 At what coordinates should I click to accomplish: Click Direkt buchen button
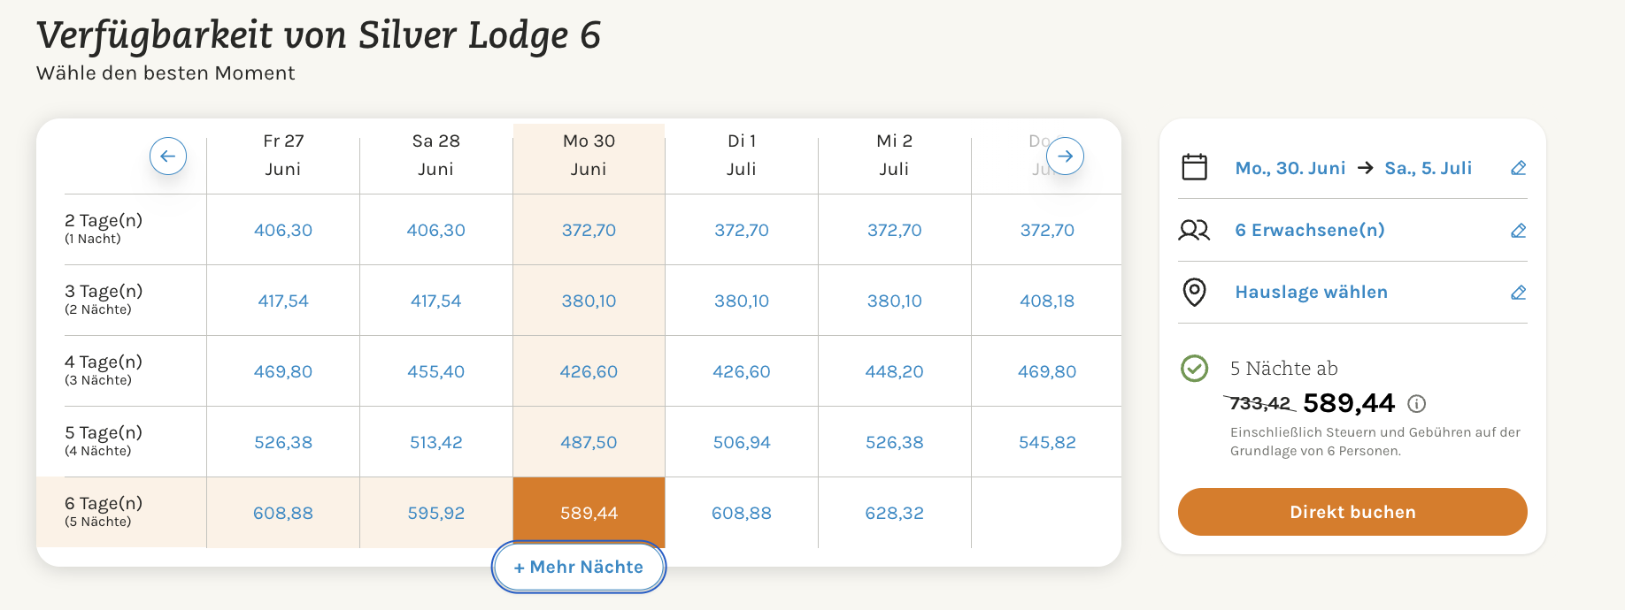click(1352, 512)
